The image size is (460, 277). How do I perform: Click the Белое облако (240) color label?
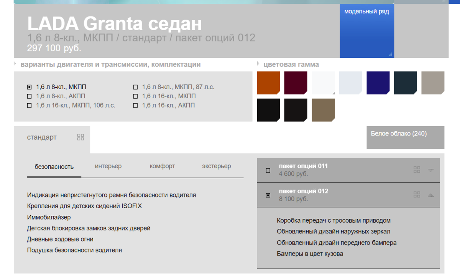pos(399,134)
